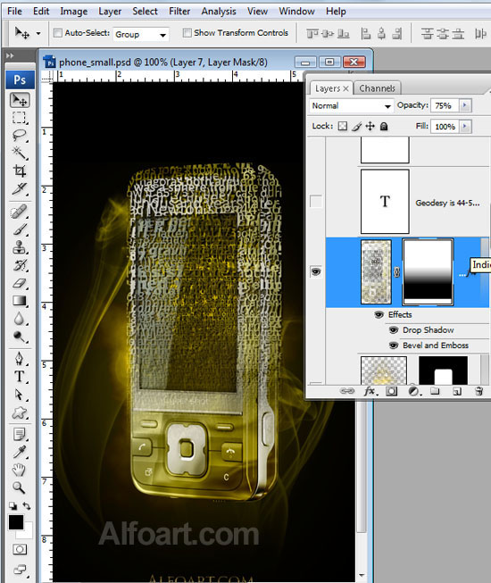Open the Filter menu
This screenshot has height=583, width=491.
(x=179, y=11)
